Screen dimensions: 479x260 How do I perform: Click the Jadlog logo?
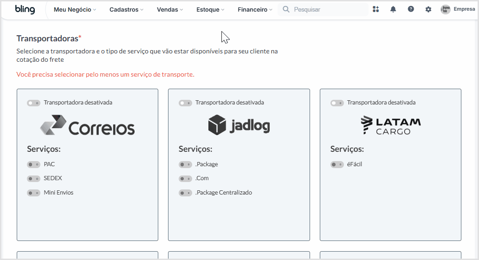(239, 125)
